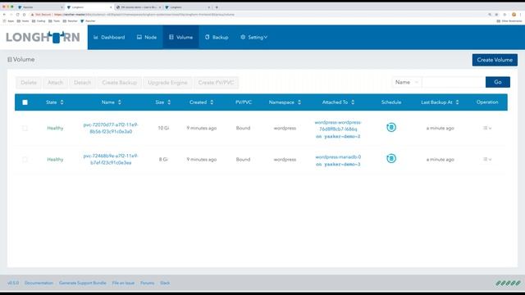Focus the volume search input field
525x295 pixels.
click(x=454, y=82)
